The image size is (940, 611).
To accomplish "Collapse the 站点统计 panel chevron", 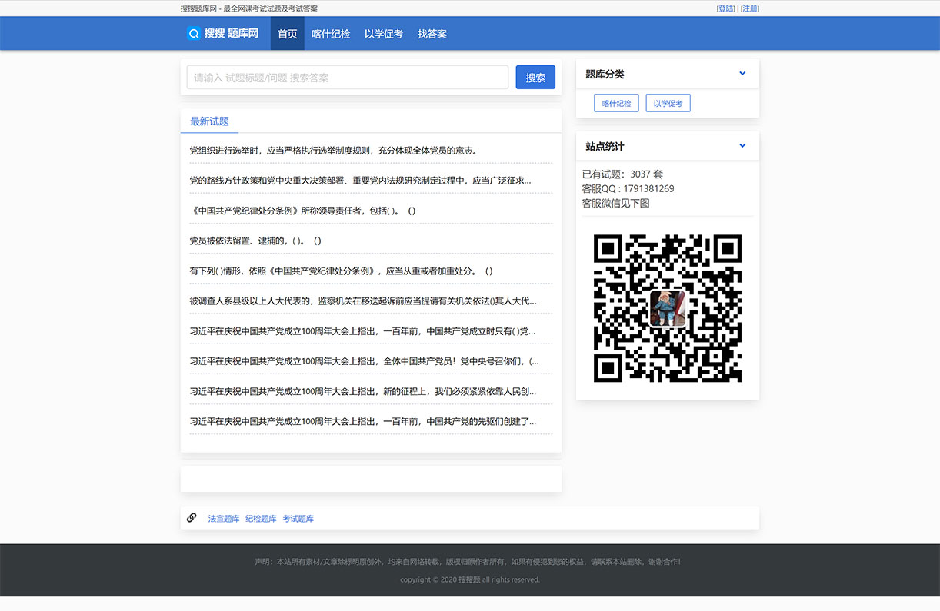I will pyautogui.click(x=742, y=145).
